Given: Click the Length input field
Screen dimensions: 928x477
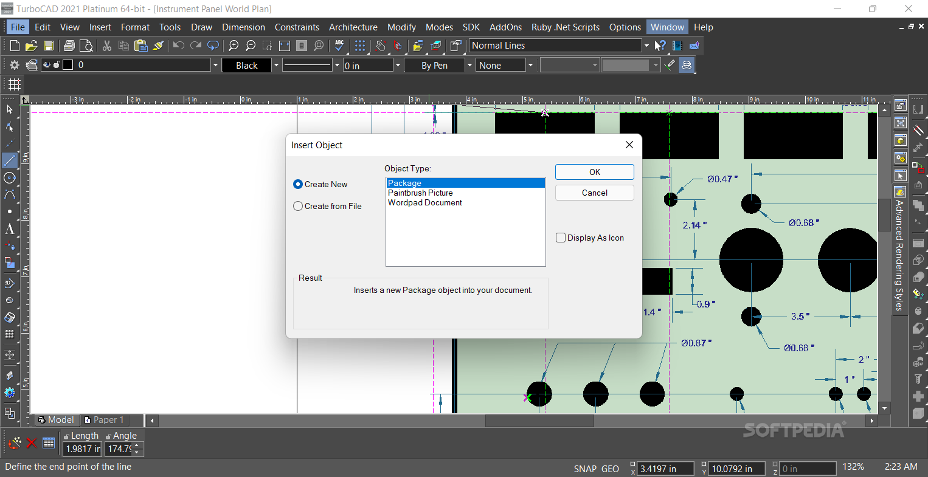Looking at the screenshot, I should (x=82, y=449).
